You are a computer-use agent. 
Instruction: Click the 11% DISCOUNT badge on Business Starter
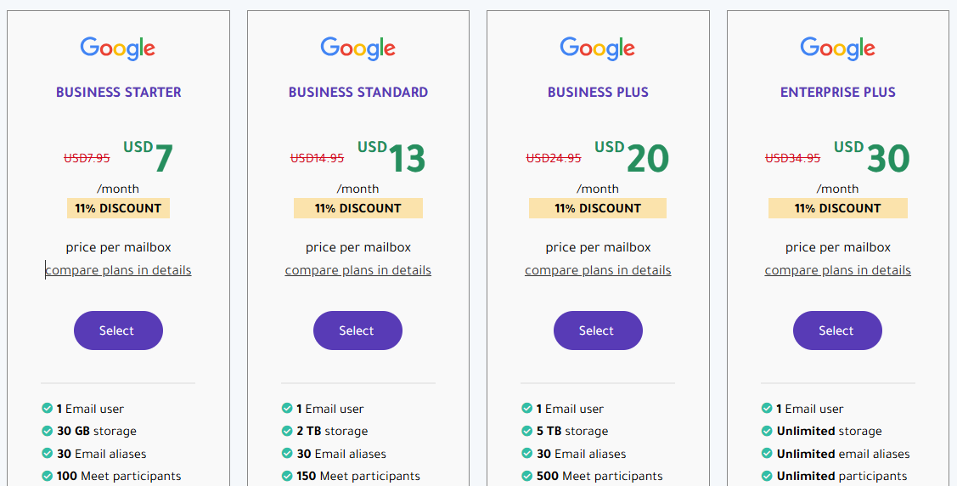coord(118,208)
